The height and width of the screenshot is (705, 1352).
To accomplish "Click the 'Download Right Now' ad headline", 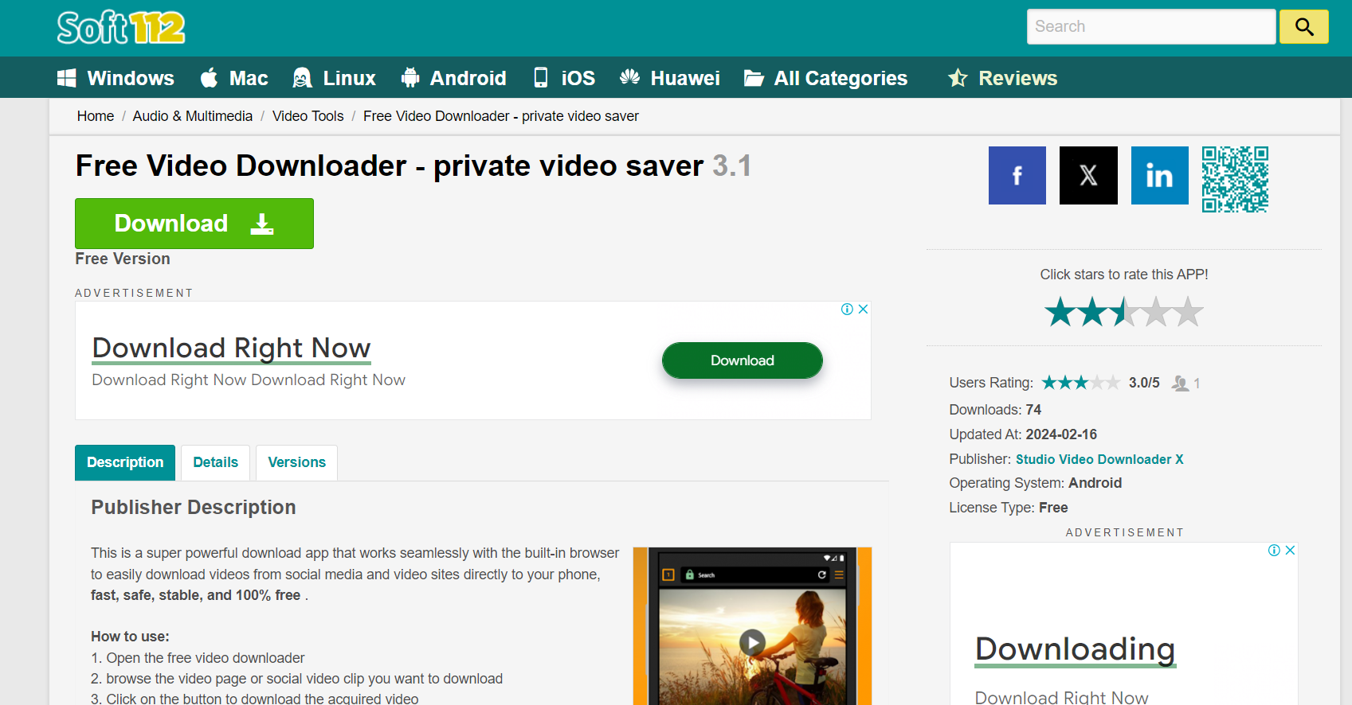I will coord(232,348).
